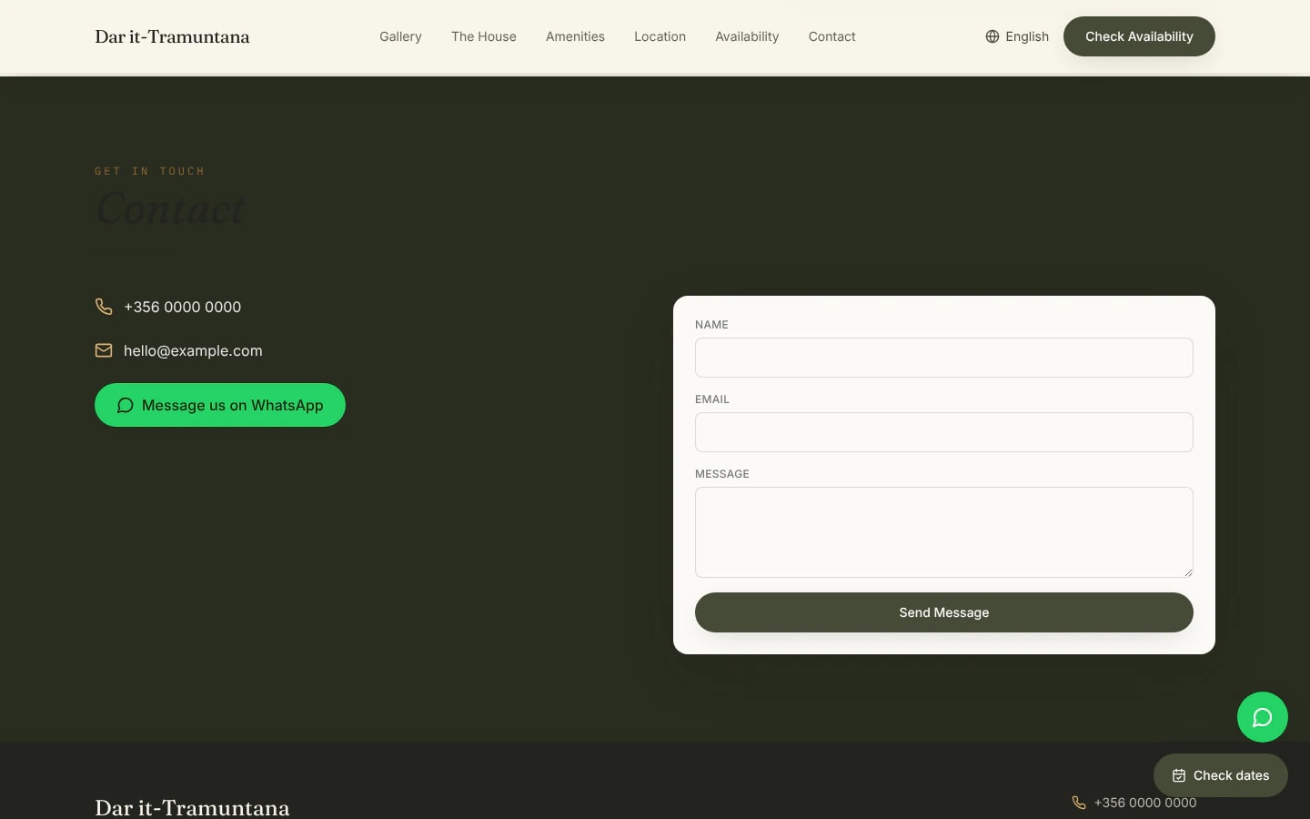Select the Amenities nav item
The height and width of the screenshot is (819, 1310).
click(575, 36)
